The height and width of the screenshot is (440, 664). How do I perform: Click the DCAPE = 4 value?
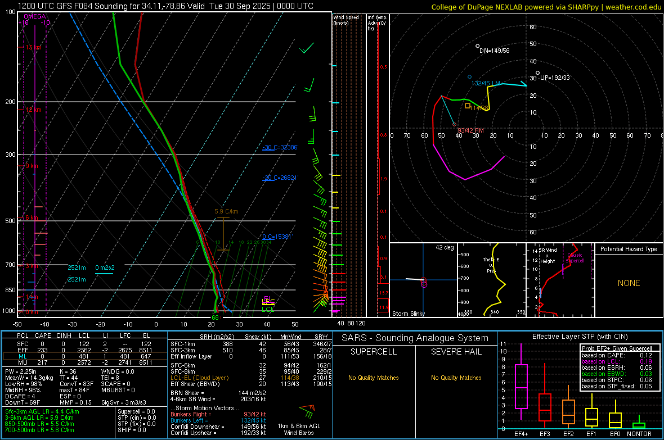click(20, 396)
